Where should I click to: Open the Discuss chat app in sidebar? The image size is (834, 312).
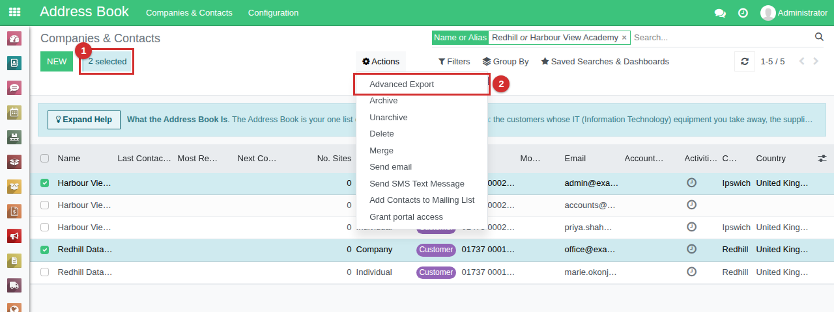14,87
